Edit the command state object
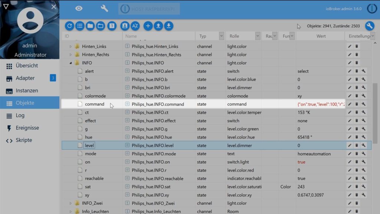The height and width of the screenshot is (214, 380). 350,104
